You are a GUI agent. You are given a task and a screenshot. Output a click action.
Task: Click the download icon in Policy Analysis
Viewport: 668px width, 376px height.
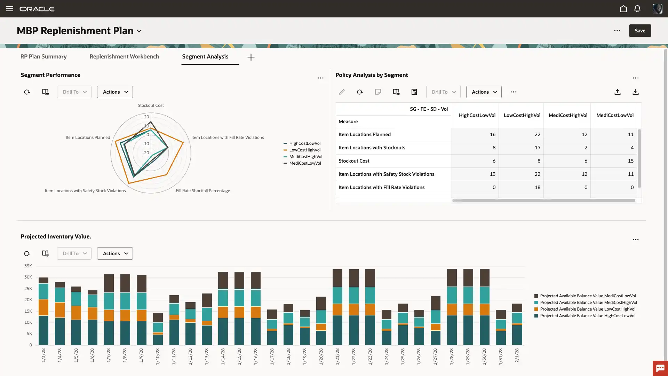point(635,92)
